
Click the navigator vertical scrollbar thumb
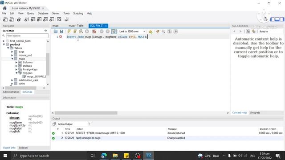[x=48, y=64]
